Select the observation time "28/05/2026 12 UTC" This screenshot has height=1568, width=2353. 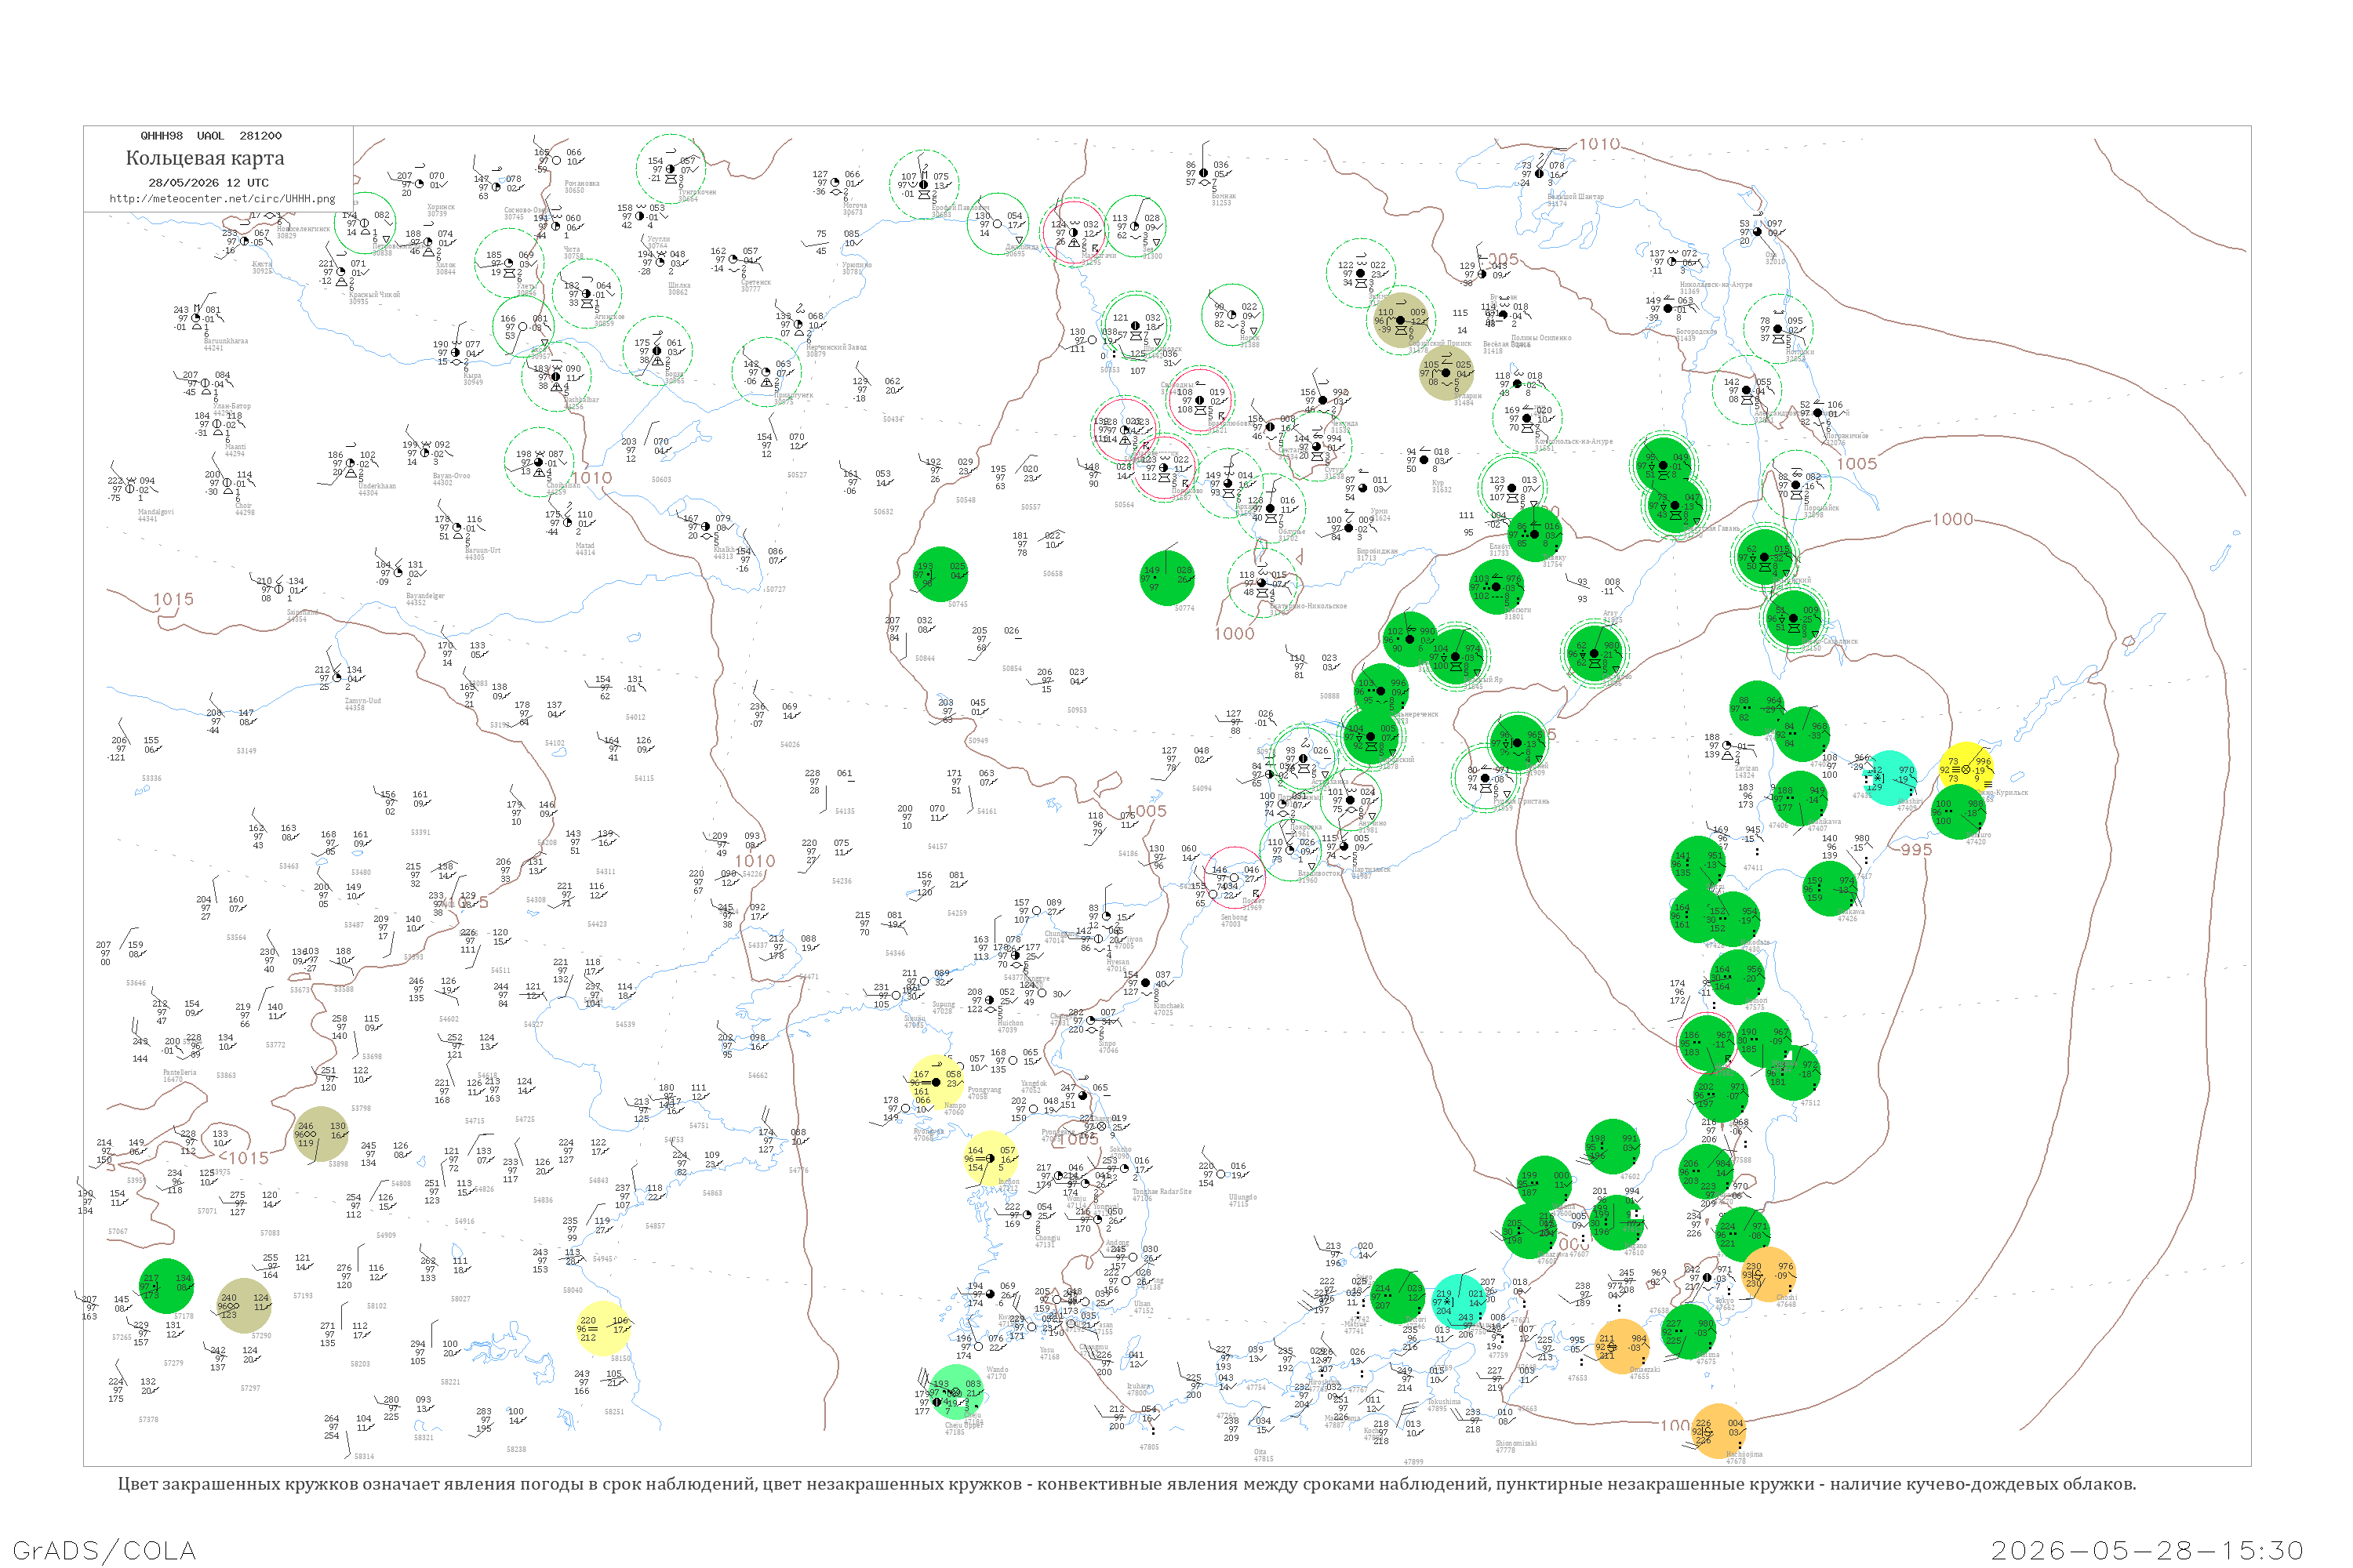pyautogui.click(x=208, y=183)
